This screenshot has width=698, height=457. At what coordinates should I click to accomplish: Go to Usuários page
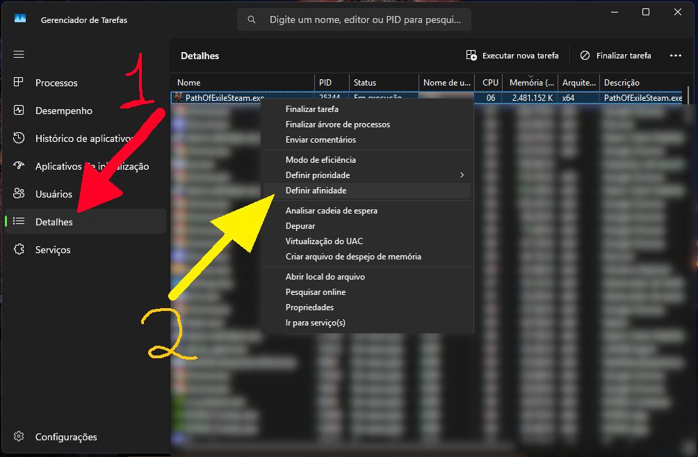(86, 194)
